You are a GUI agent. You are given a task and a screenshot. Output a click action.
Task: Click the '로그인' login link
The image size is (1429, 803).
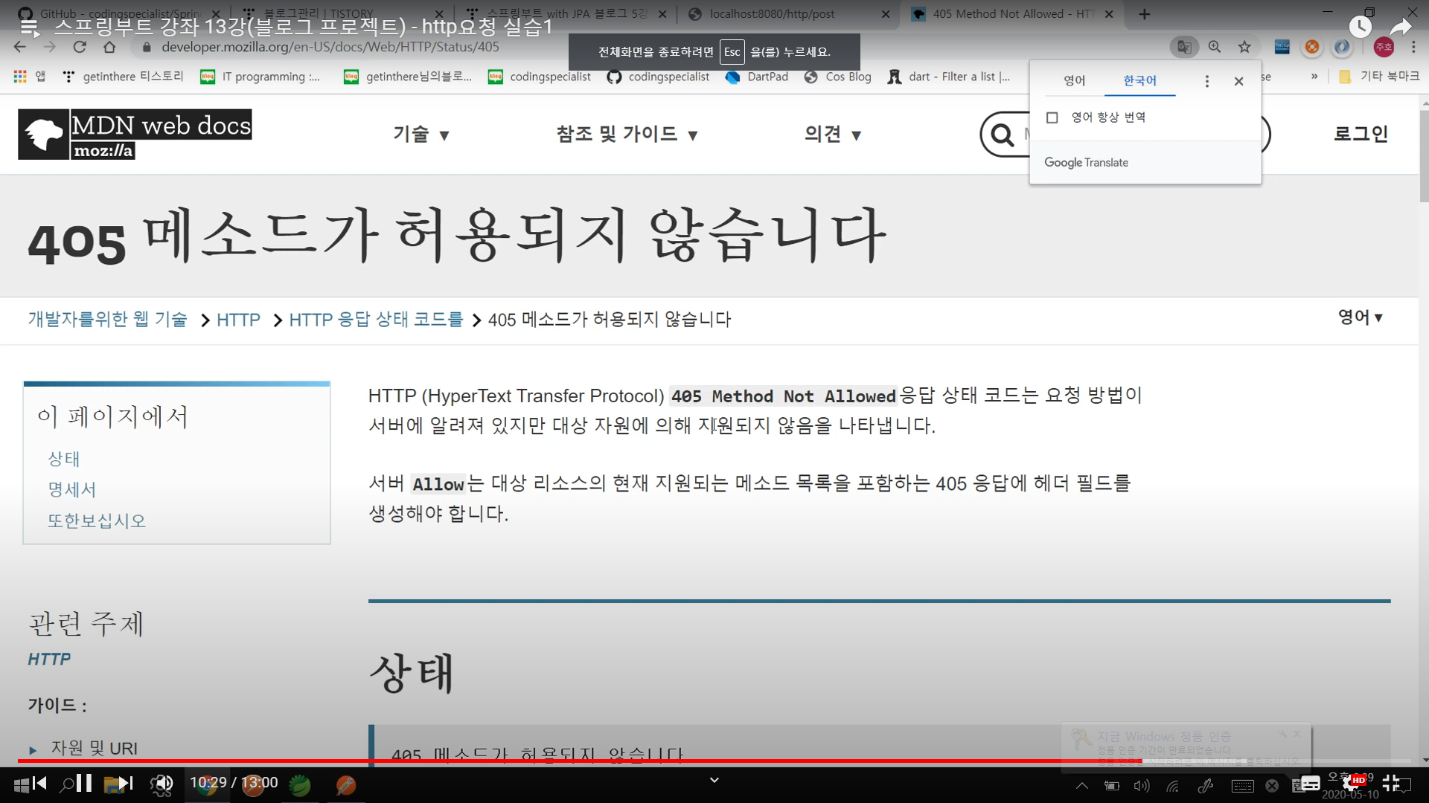click(1361, 134)
